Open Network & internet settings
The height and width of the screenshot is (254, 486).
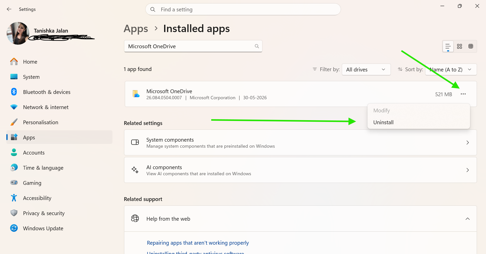[x=46, y=107]
